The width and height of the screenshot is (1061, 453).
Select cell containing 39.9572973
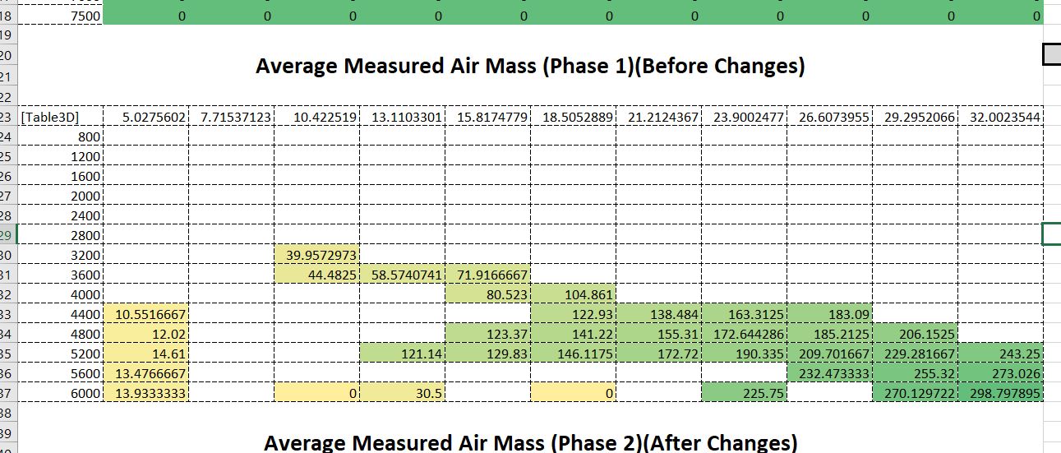pyautogui.click(x=317, y=256)
